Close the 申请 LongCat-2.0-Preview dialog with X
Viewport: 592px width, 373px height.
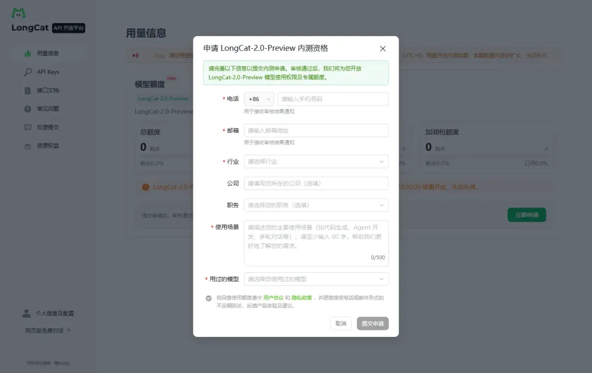click(x=383, y=49)
